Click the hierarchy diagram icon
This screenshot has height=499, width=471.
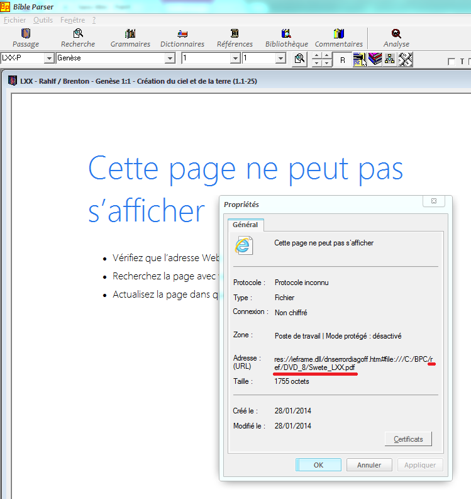click(x=390, y=60)
